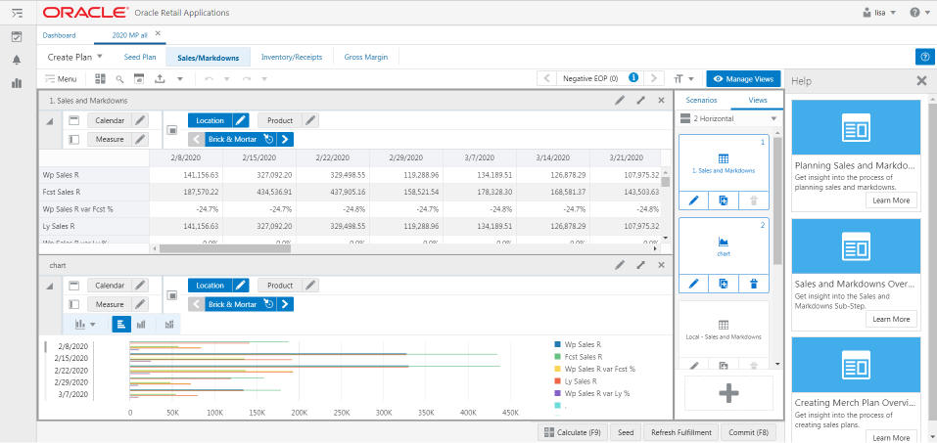The image size is (937, 443).
Task: Open the reports bar-chart icon in sidebar
Action: [x=16, y=83]
